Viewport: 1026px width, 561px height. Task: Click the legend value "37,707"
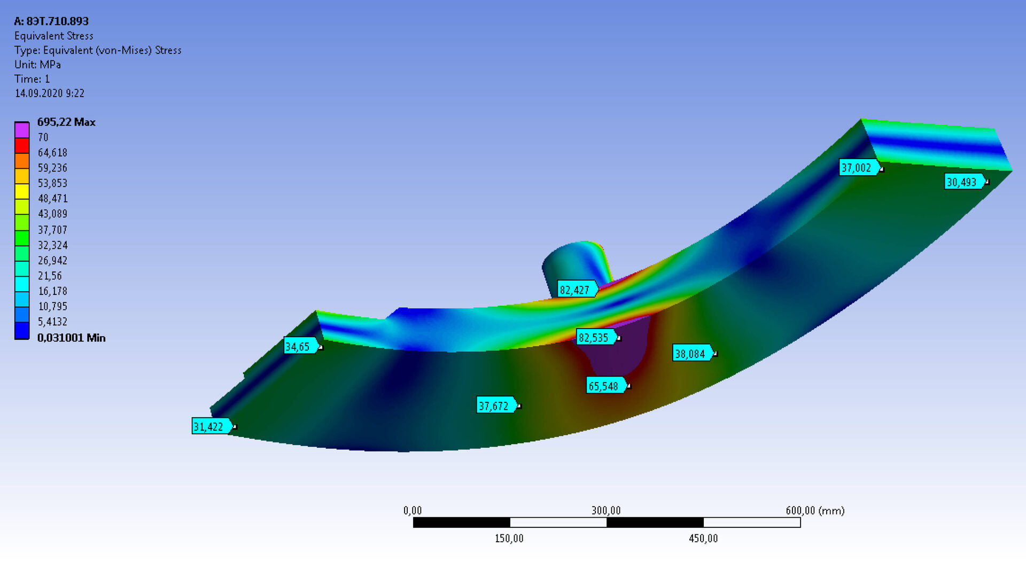pos(52,230)
